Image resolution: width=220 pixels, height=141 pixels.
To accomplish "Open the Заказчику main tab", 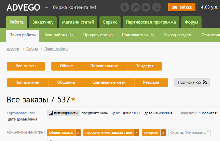I will click(43, 22).
